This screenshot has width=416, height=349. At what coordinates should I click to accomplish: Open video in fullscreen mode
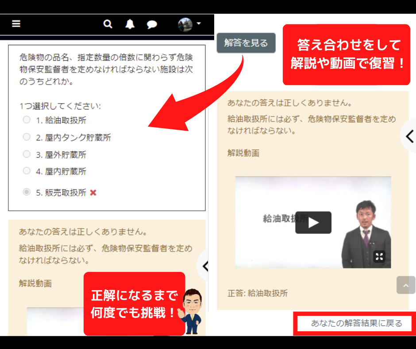pyautogui.click(x=379, y=256)
